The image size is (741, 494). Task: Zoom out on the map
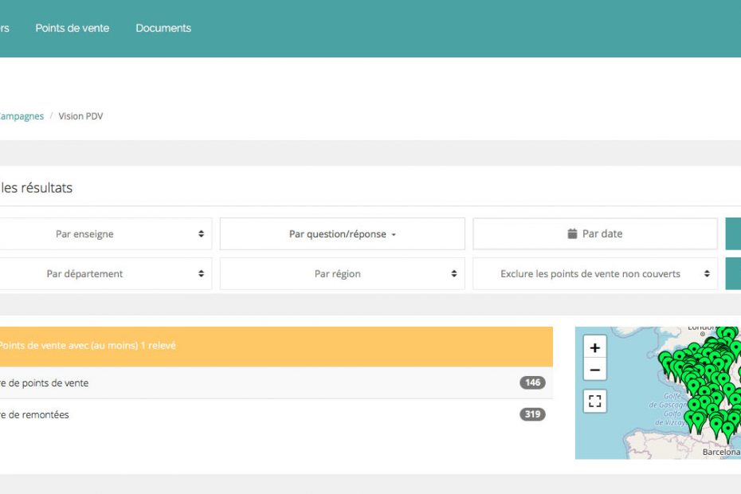(x=594, y=370)
